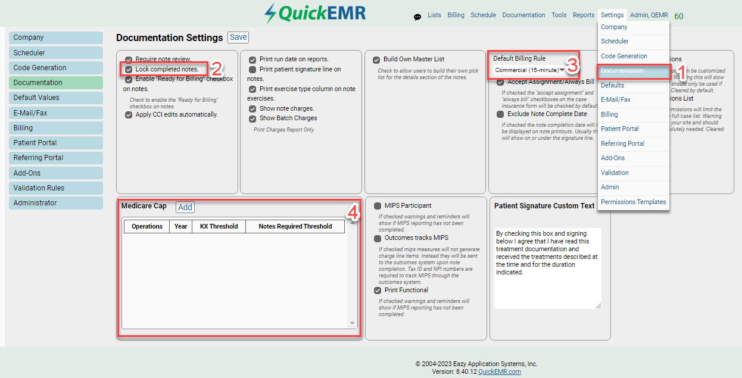Select Validation in Settings dropdown menu
The height and width of the screenshot is (378, 742).
(x=634, y=173)
